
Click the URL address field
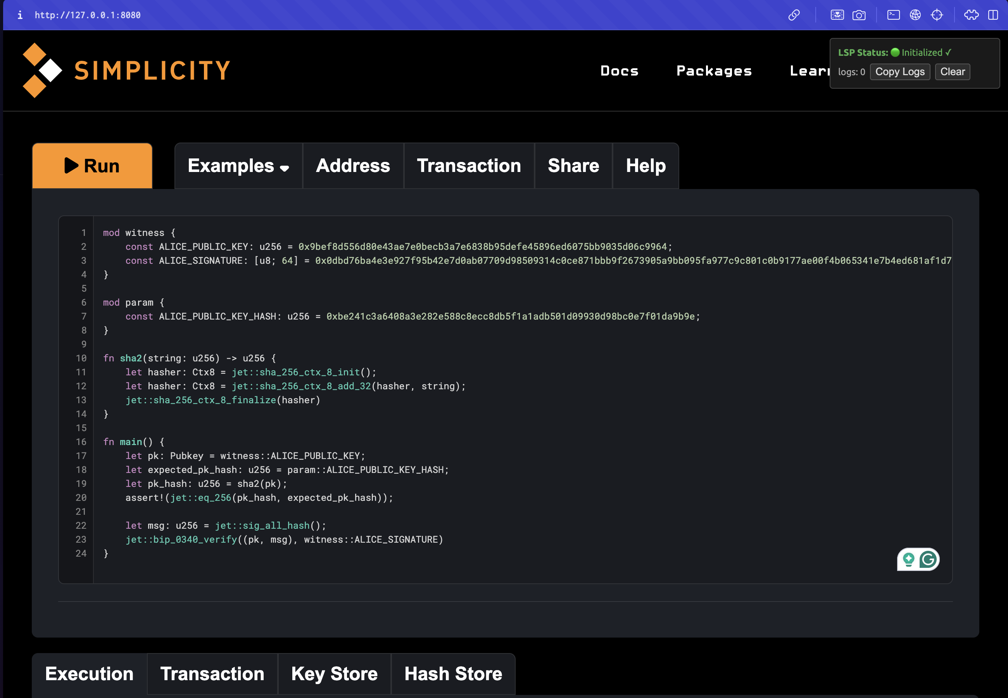tap(88, 15)
